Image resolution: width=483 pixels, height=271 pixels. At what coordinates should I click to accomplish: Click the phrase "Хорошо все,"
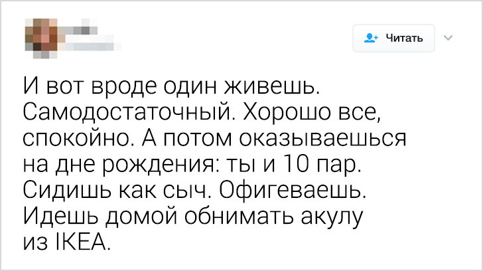[313, 114]
